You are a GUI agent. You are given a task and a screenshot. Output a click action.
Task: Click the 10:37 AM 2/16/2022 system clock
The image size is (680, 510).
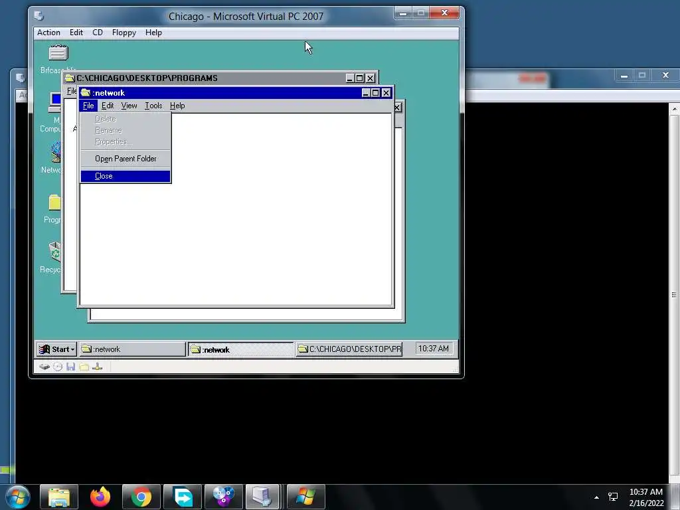646,497
